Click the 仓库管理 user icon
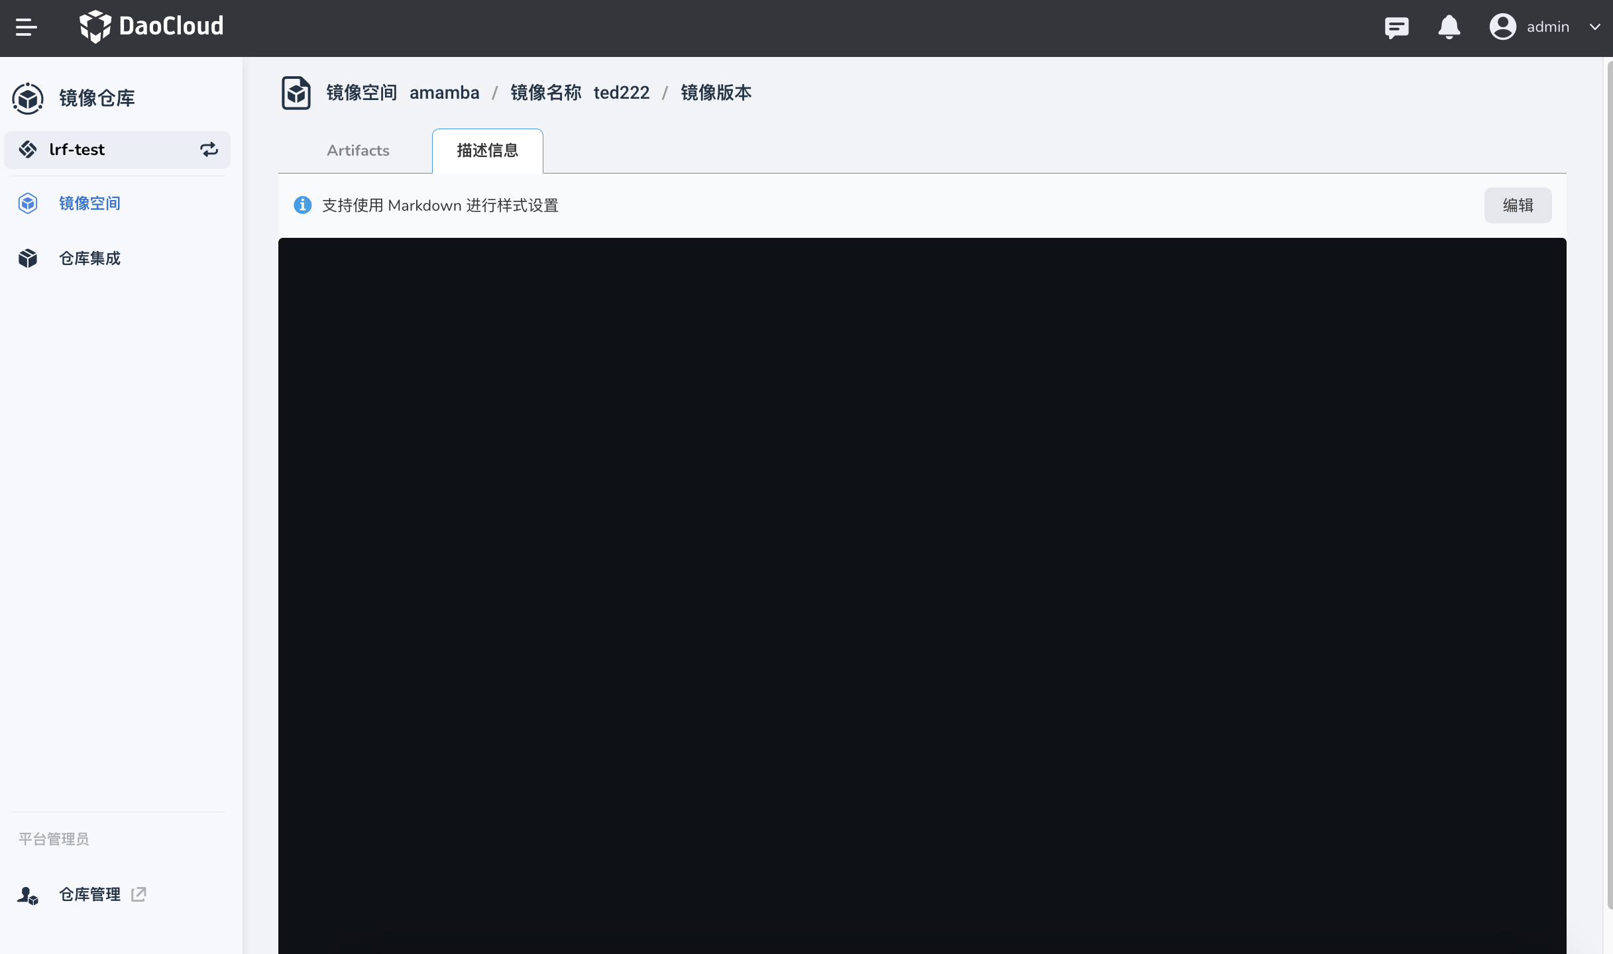 pos(28,896)
